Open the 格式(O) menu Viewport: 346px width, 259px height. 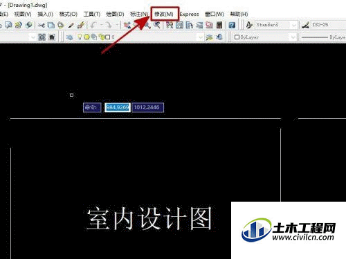pos(68,15)
